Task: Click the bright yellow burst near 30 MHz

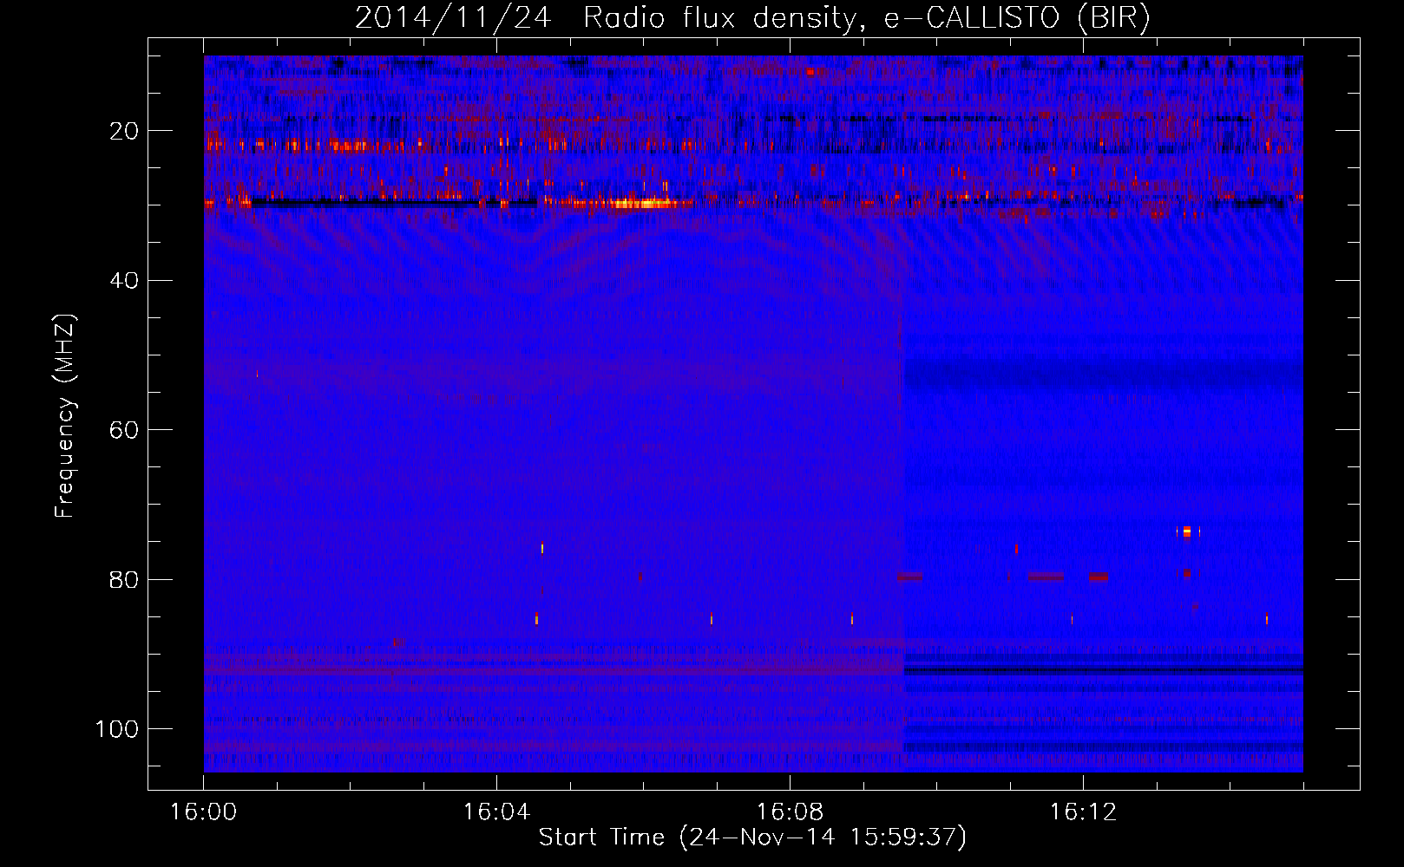Action: click(644, 204)
